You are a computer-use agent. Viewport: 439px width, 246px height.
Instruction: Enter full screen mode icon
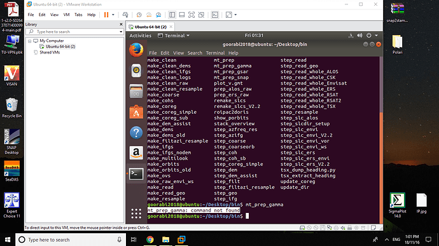click(x=192, y=15)
